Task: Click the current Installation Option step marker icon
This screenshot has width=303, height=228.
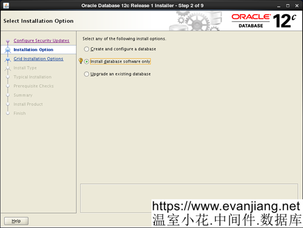Action: tap(7, 50)
